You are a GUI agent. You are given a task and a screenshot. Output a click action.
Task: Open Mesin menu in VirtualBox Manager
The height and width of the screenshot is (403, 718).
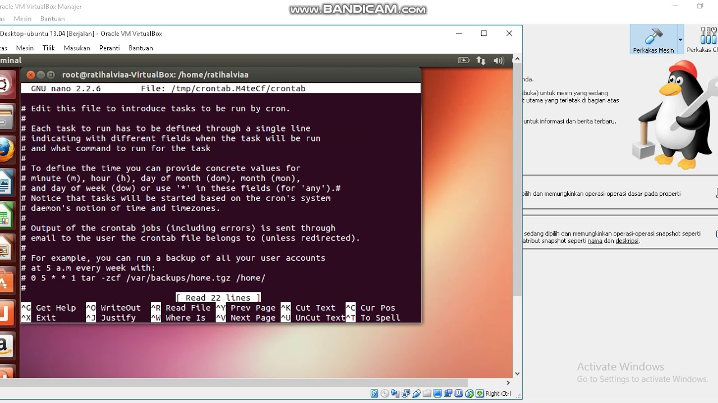(22, 18)
